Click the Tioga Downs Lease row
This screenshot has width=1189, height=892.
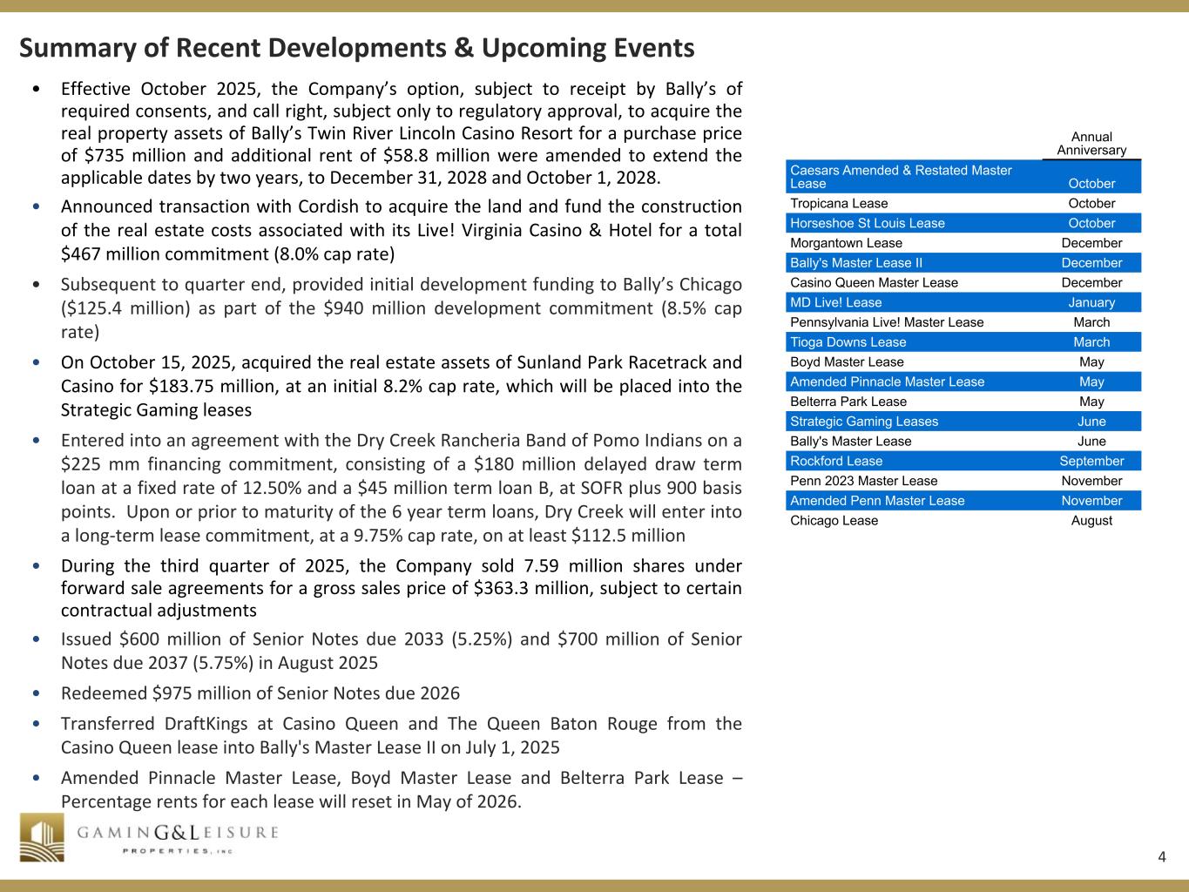[963, 342]
